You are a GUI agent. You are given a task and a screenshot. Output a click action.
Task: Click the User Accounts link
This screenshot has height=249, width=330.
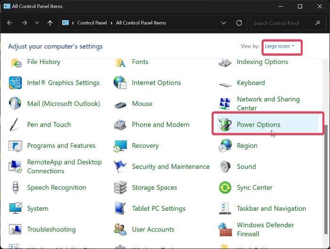(153, 229)
